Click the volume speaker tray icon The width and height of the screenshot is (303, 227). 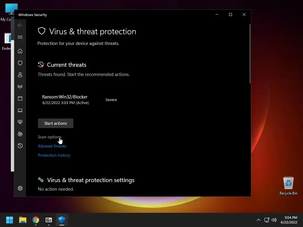274,220
